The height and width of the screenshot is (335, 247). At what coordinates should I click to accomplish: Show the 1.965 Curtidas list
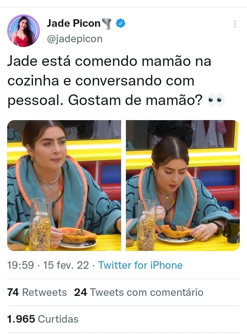click(43, 319)
